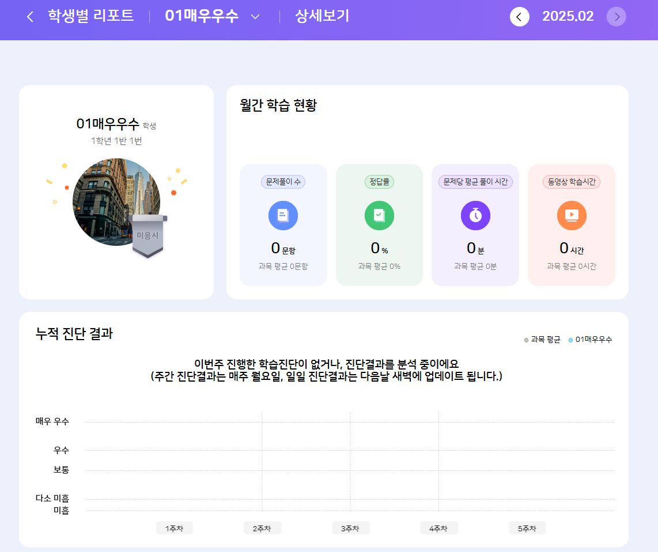
Task: Click the gray 미응시 badge
Action: 148,235
